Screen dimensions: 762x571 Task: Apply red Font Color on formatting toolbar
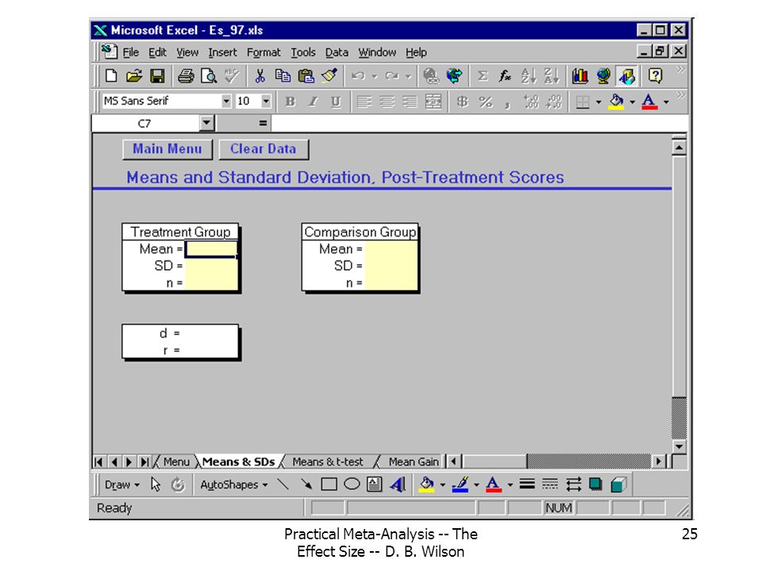[x=649, y=102]
